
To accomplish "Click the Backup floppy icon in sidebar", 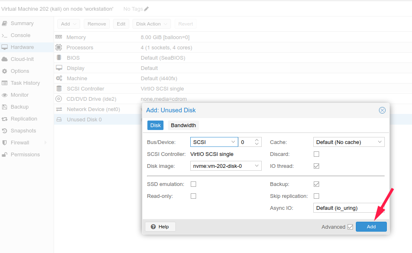I will tap(5, 107).
